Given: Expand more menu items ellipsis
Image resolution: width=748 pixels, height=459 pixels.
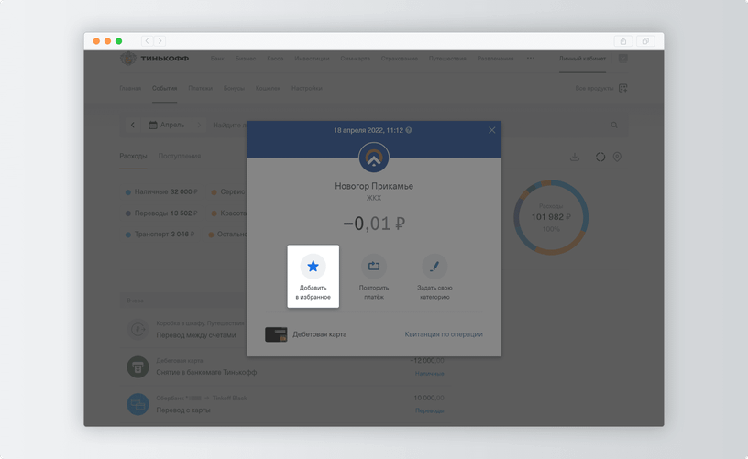Looking at the screenshot, I should point(531,58).
